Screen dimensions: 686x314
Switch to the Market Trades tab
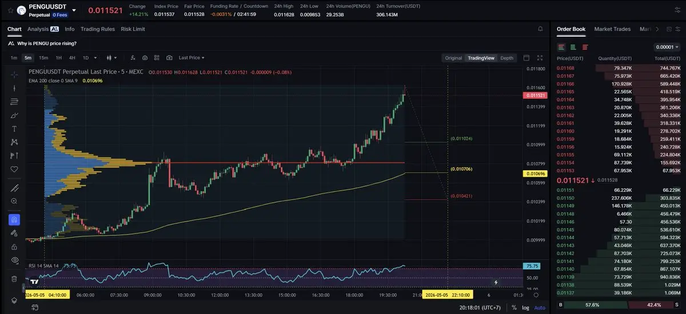(x=612, y=29)
